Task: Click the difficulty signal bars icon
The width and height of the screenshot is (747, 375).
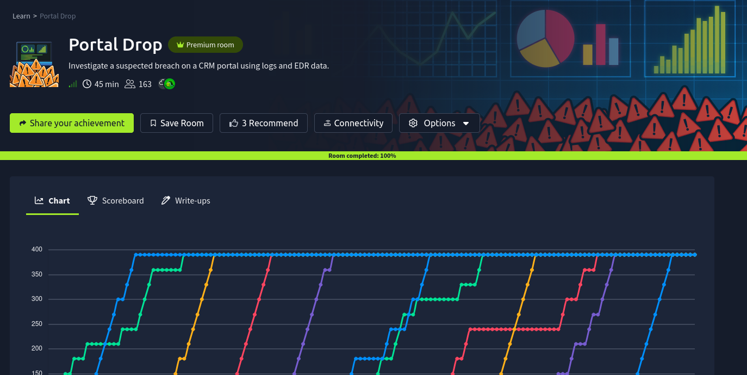Action: (73, 84)
